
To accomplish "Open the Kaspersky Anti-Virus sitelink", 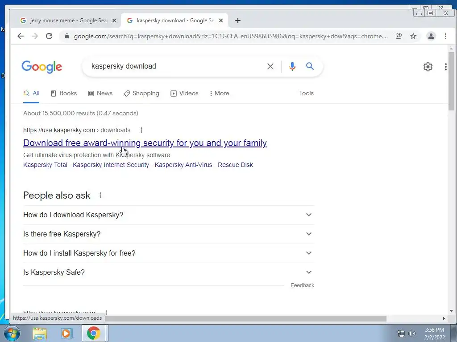I will click(183, 165).
